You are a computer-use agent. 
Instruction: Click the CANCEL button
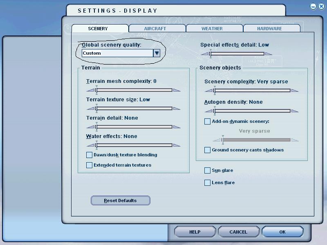[238, 232]
